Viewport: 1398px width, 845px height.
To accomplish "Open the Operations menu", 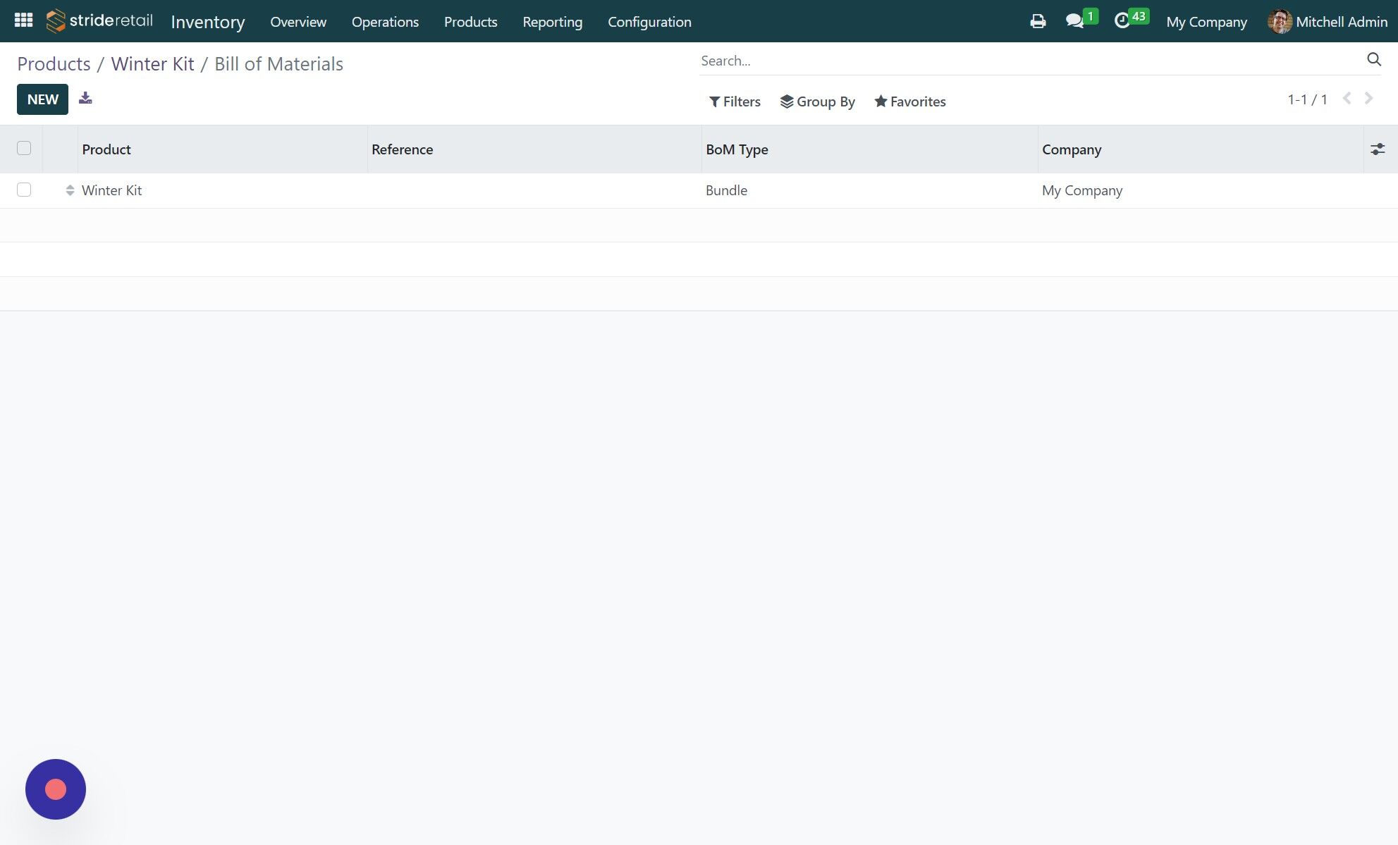I will (385, 22).
